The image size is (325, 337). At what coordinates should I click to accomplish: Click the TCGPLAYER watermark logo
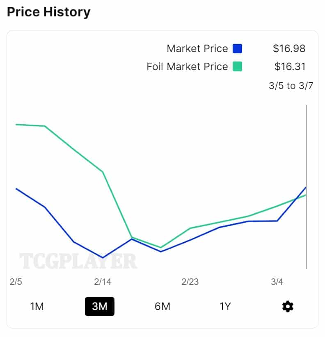click(x=78, y=261)
